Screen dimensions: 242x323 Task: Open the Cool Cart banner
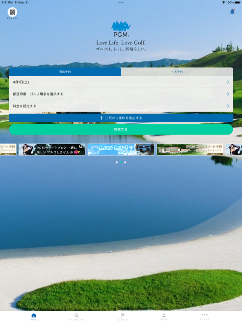[x=121, y=150]
